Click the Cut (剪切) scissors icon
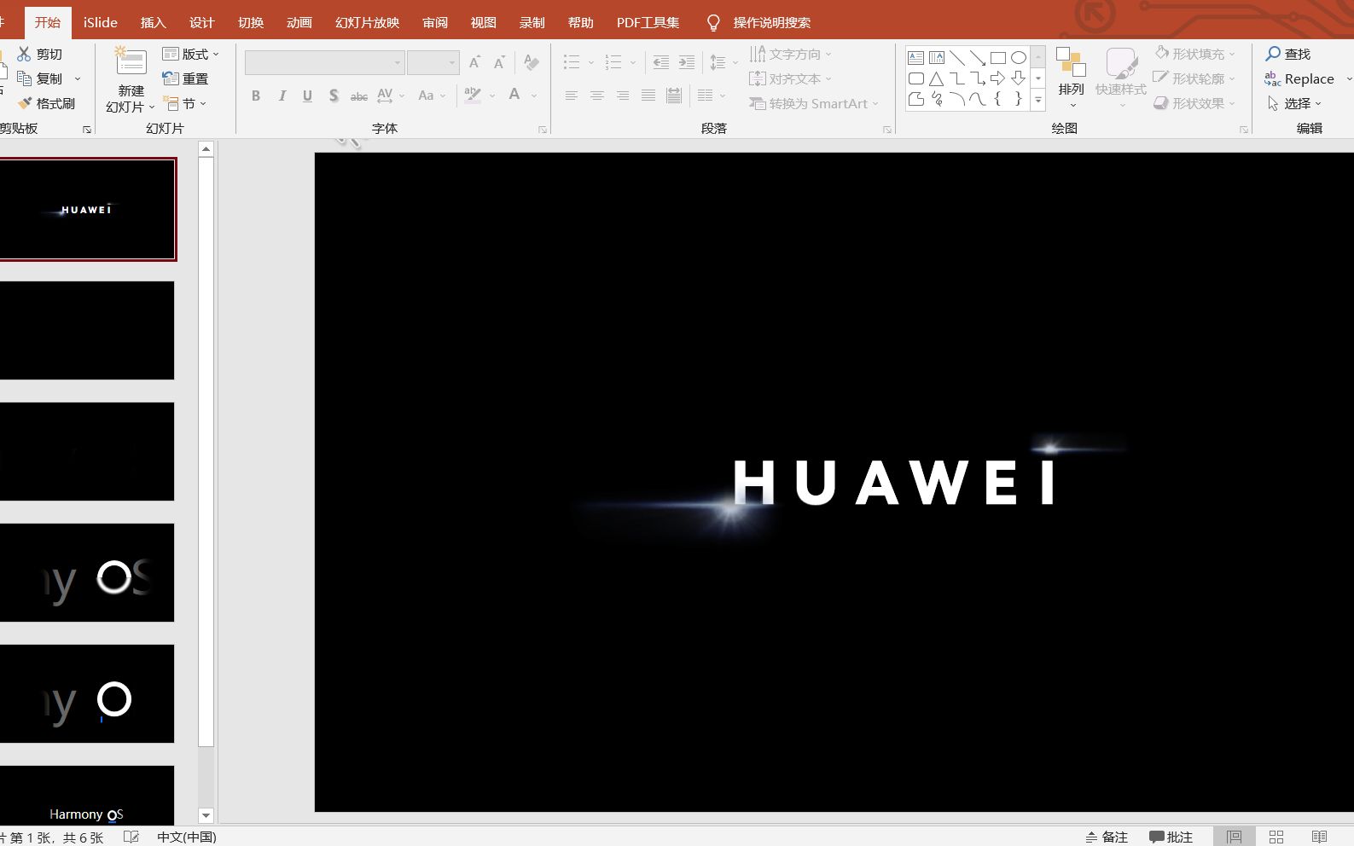Image resolution: width=1354 pixels, height=846 pixels. point(24,54)
